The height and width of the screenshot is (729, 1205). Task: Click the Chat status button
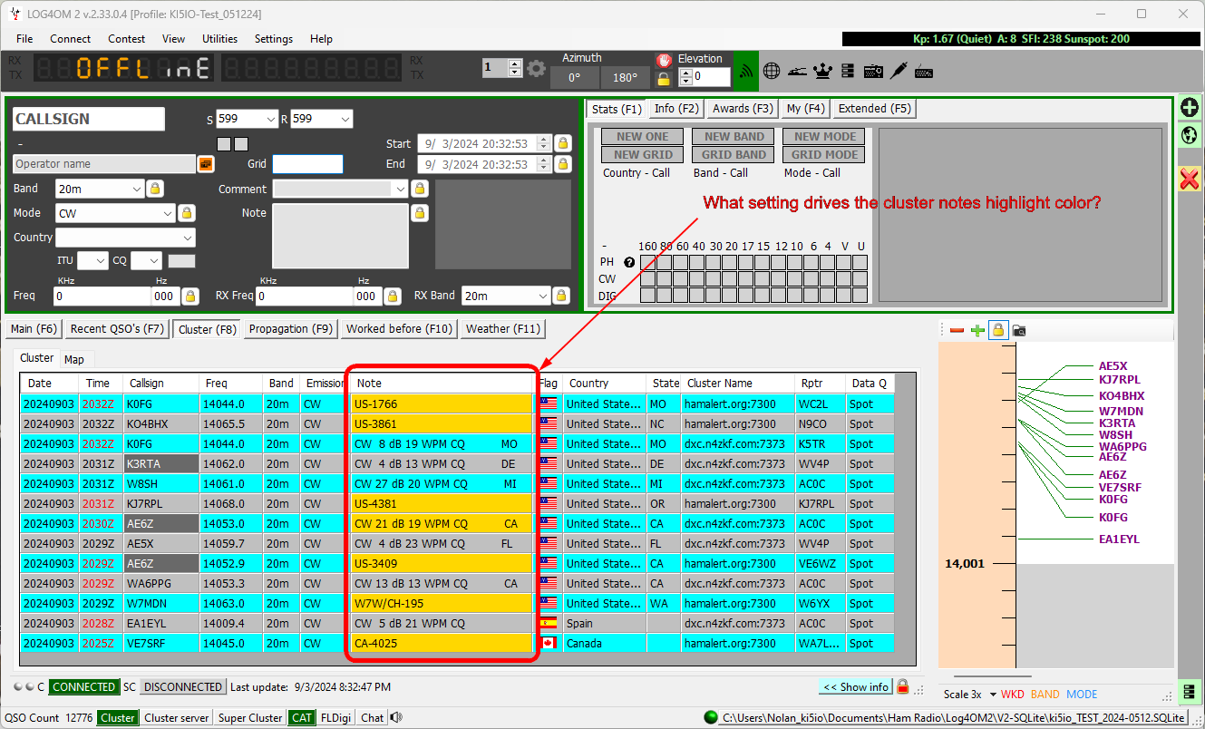point(372,717)
